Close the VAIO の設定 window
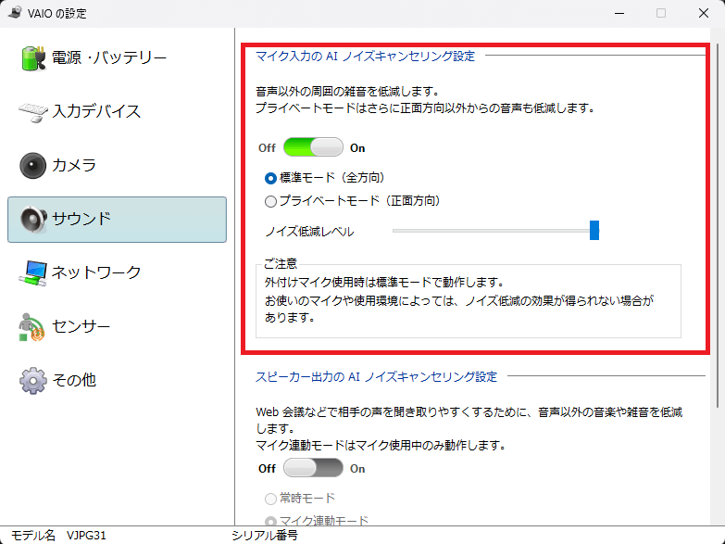 point(704,13)
